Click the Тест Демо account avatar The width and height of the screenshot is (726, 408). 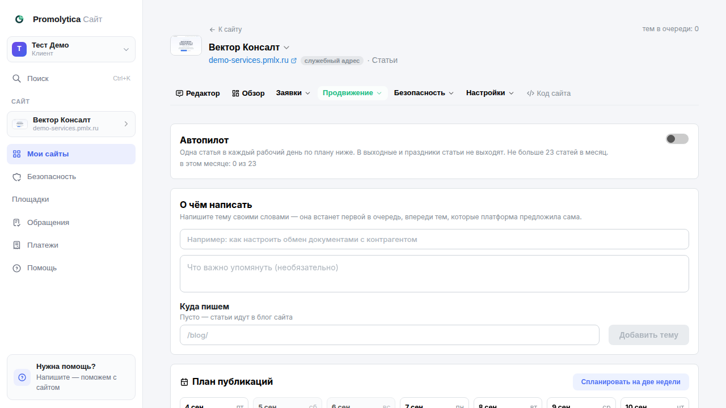click(x=19, y=49)
